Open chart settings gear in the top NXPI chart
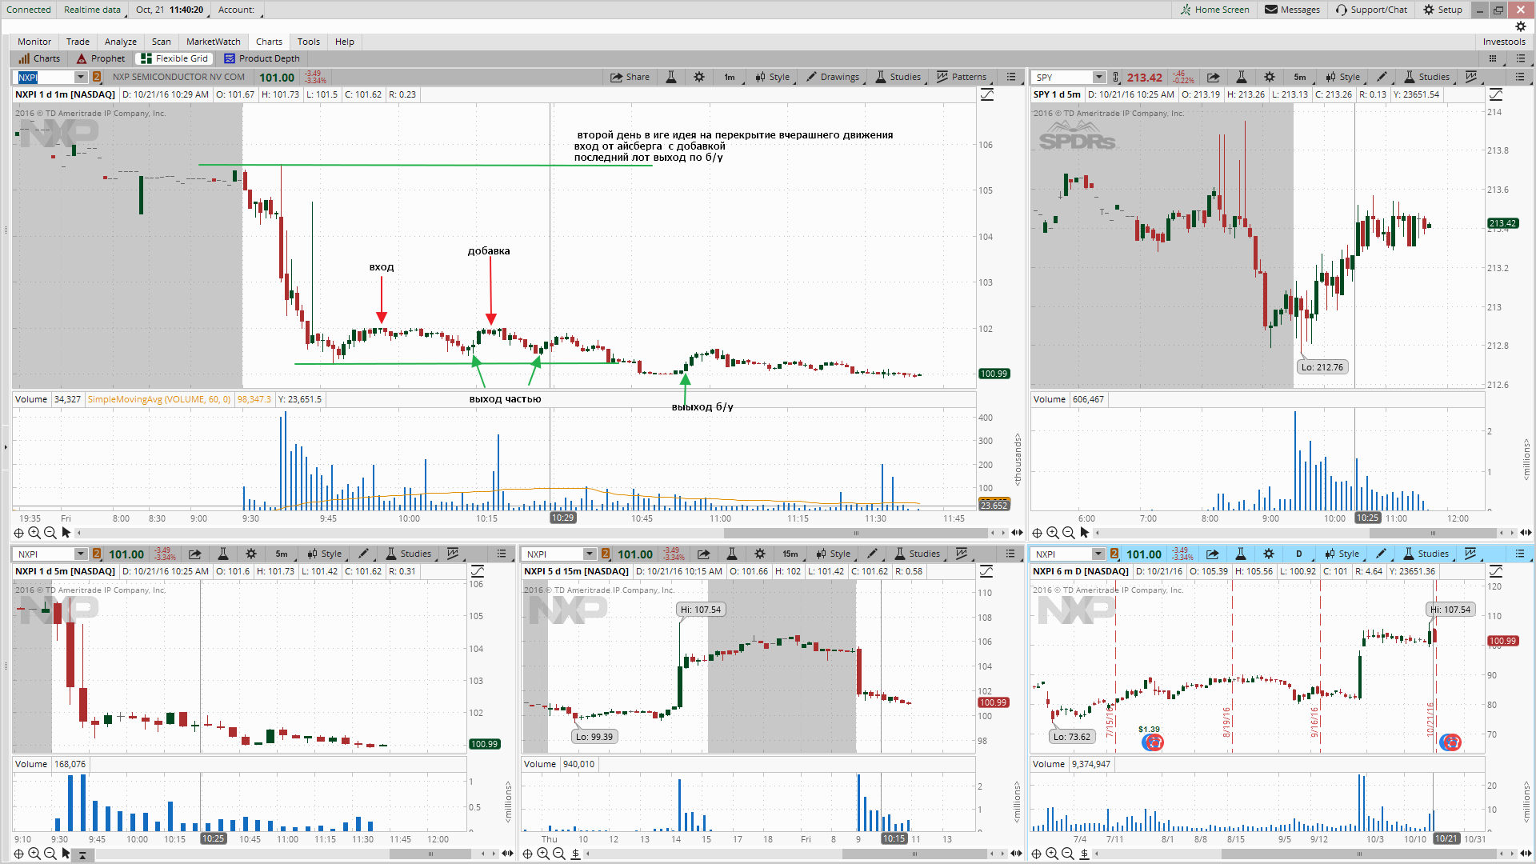1536x864 pixels. (x=699, y=77)
